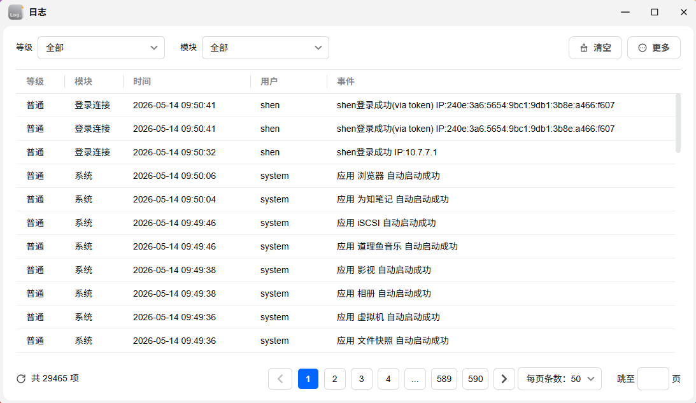Click the 事件 column header
Viewport: 696px width, 403px height.
(345, 81)
